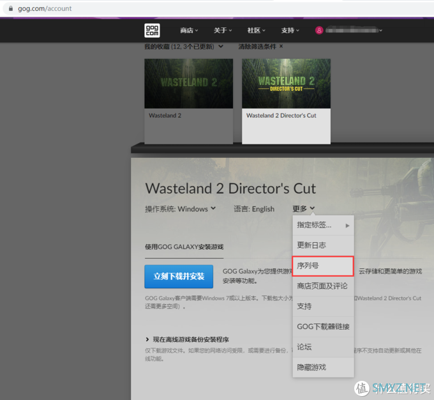Open the 关于 about menu
The height and width of the screenshot is (400, 434).
(223, 31)
